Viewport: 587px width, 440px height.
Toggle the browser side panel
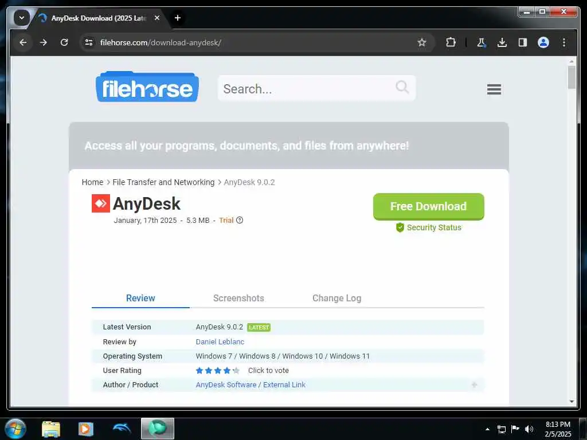(523, 42)
